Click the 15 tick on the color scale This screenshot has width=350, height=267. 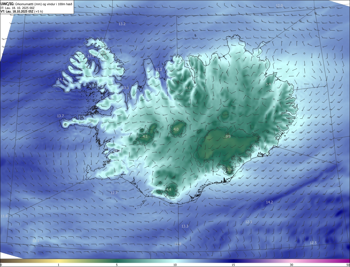[233, 265]
